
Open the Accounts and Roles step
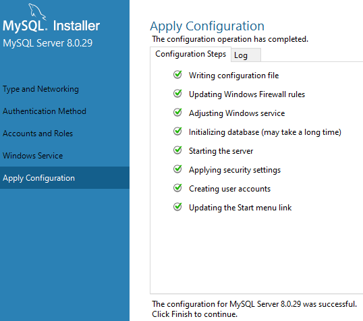(x=38, y=134)
